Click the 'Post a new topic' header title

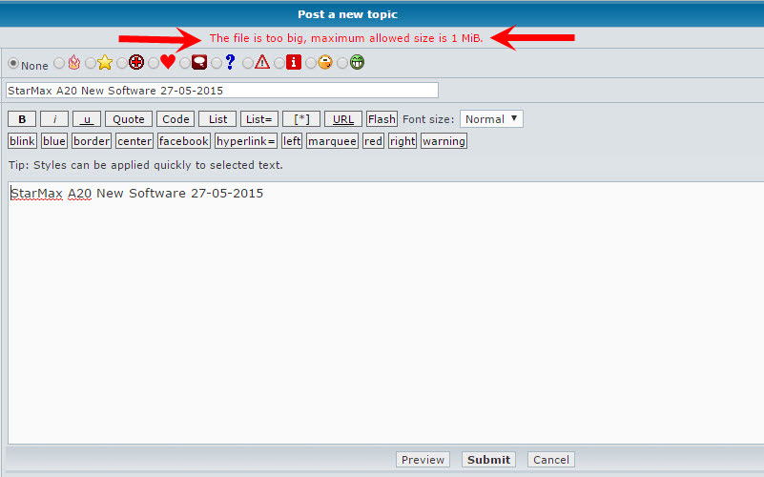347,14
